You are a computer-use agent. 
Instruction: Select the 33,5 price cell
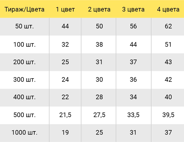133,115
